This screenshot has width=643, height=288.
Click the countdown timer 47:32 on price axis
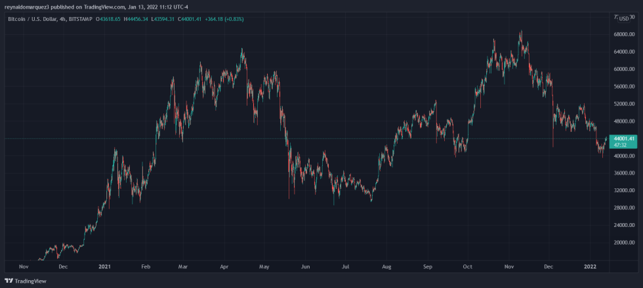(x=621, y=145)
